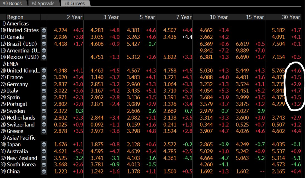Click the chart icon beside Spain
This screenshot has height=178, width=306.
(44, 98)
